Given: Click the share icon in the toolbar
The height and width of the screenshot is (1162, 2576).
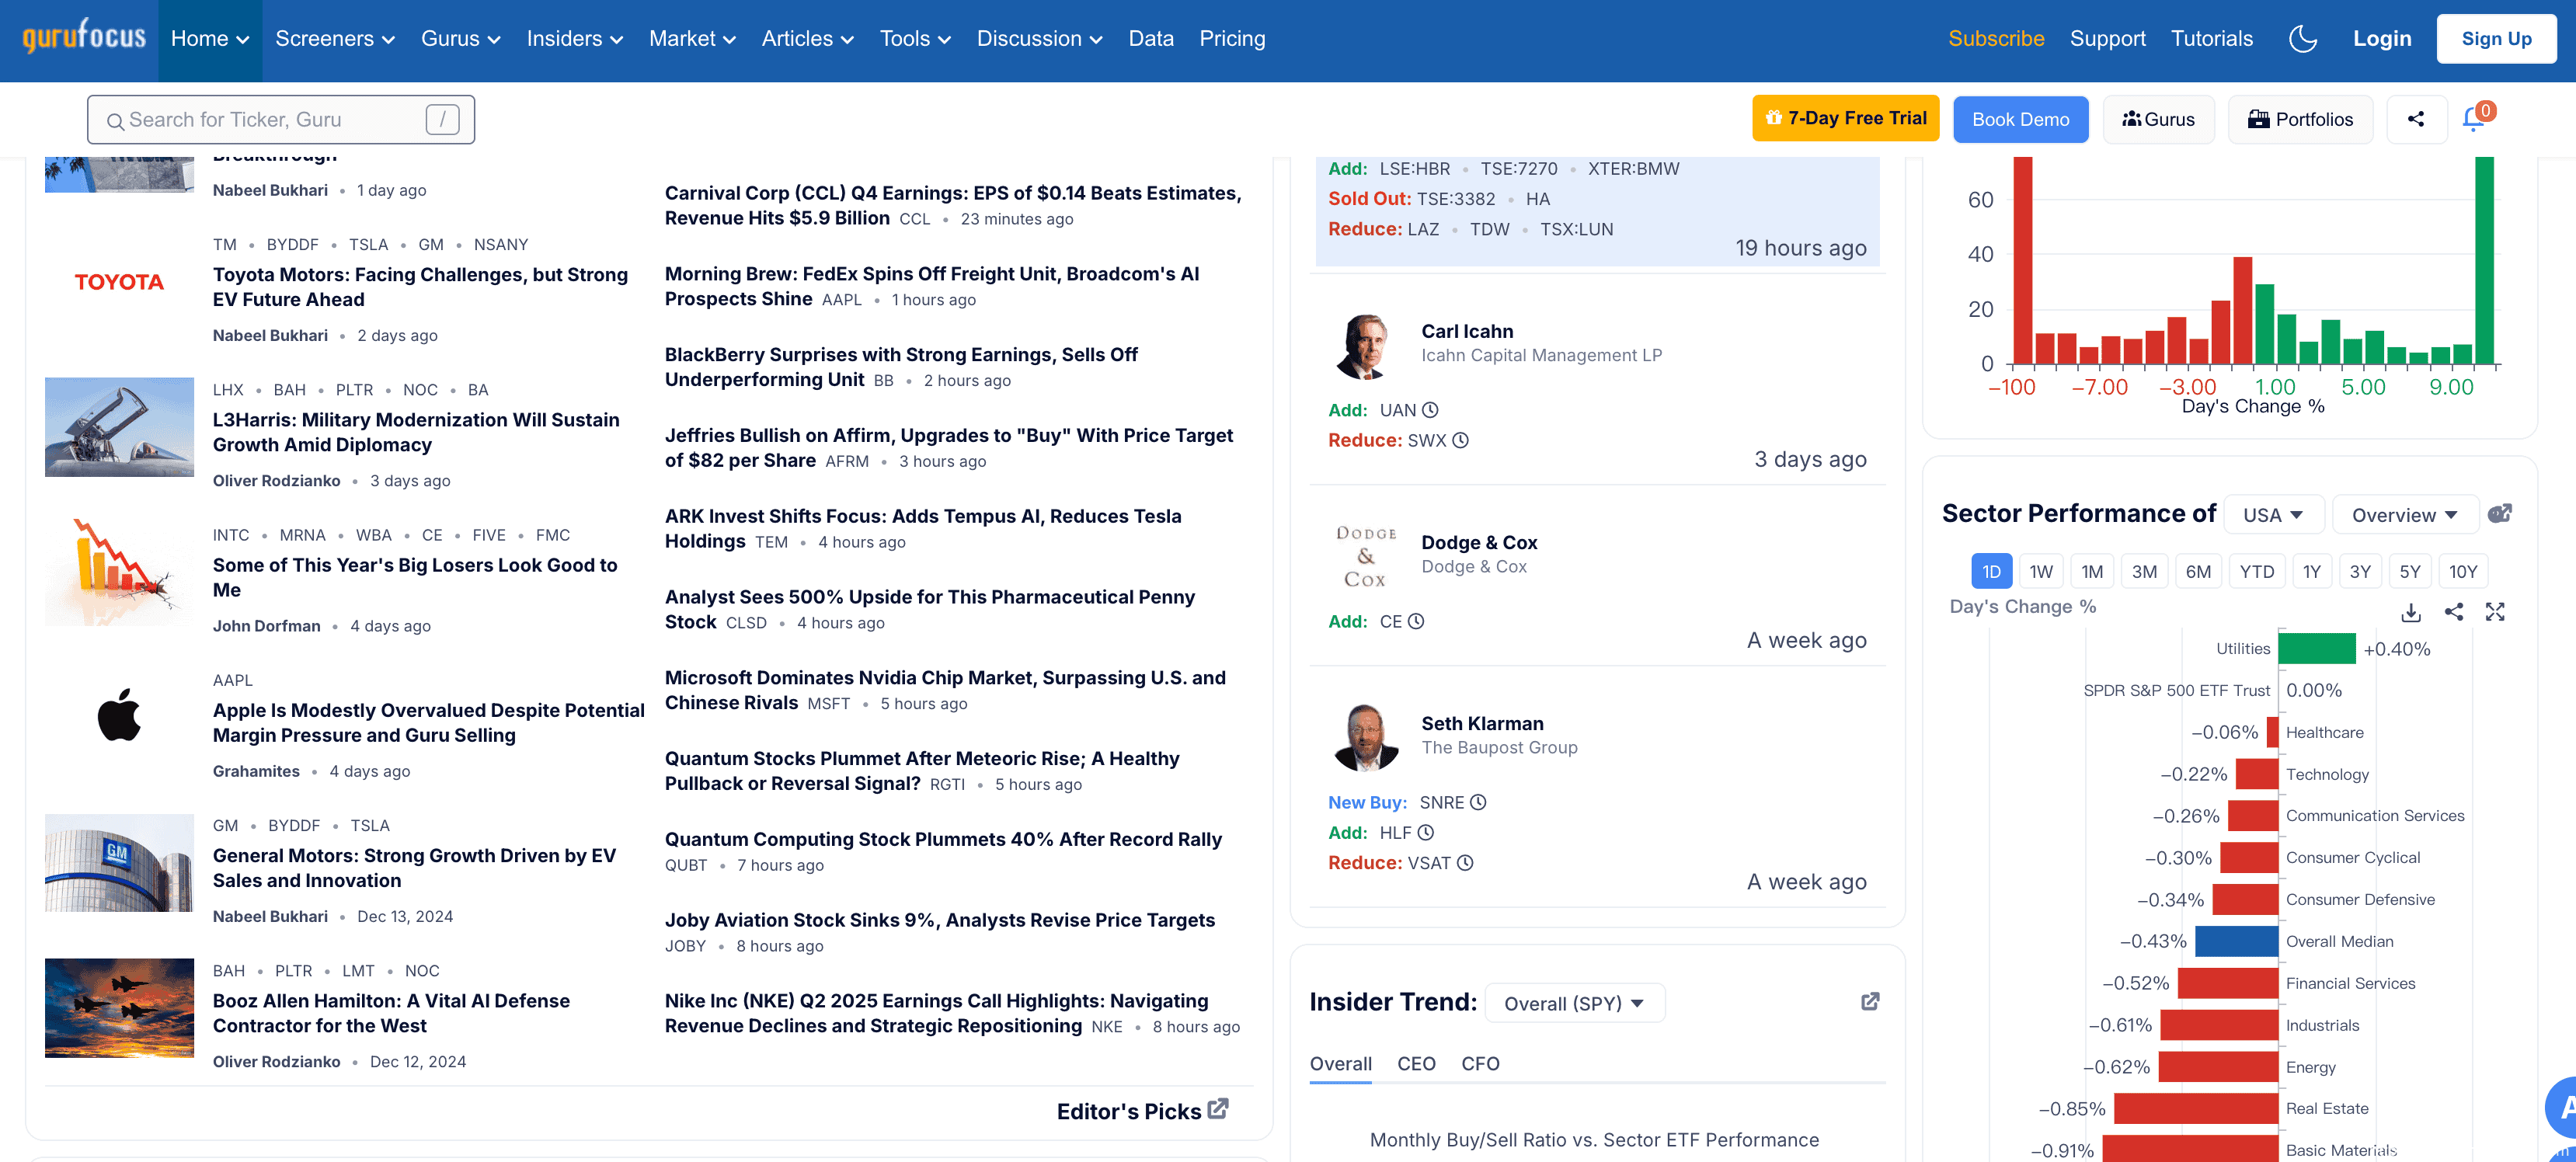Looking at the screenshot, I should [2416, 120].
